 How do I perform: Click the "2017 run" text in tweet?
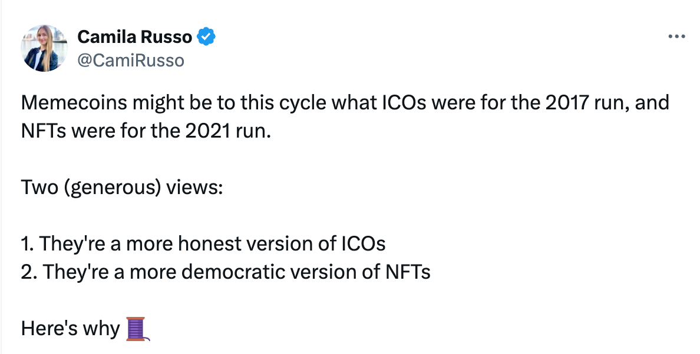(x=586, y=102)
